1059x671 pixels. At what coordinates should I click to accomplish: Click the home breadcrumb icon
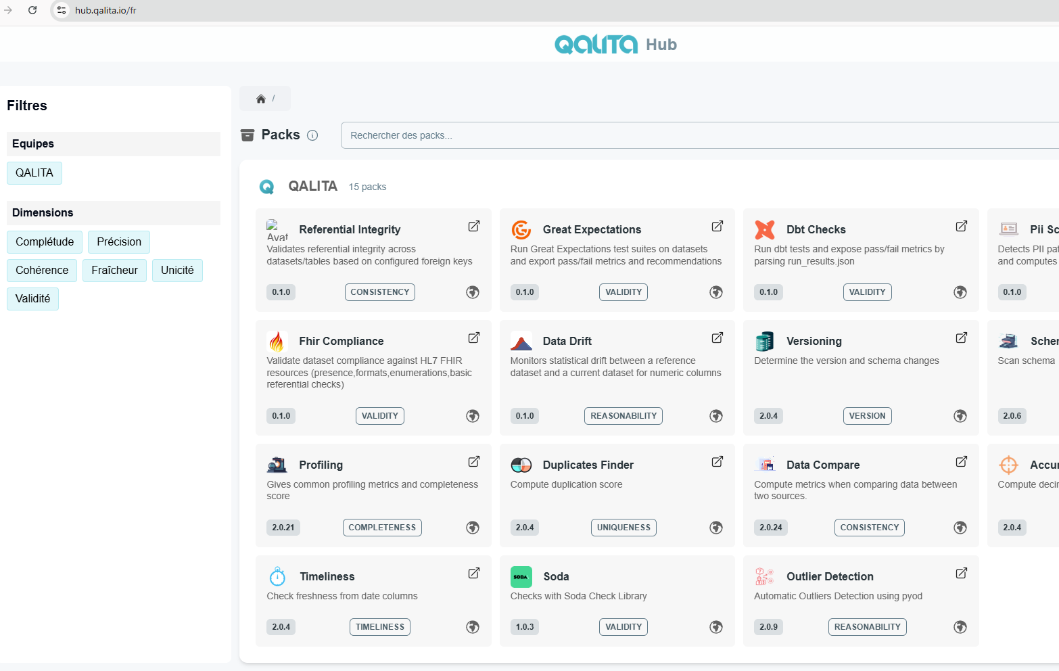[260, 99]
